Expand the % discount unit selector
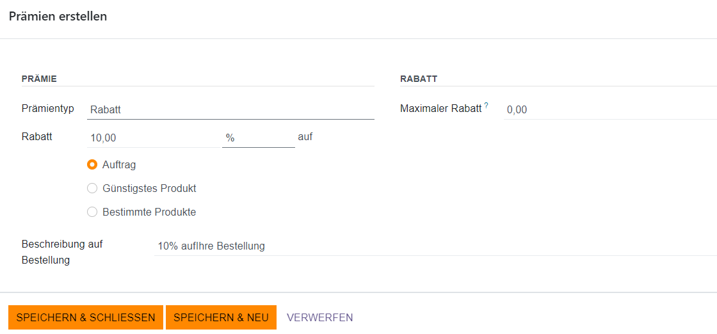The height and width of the screenshot is (334, 717). point(258,138)
